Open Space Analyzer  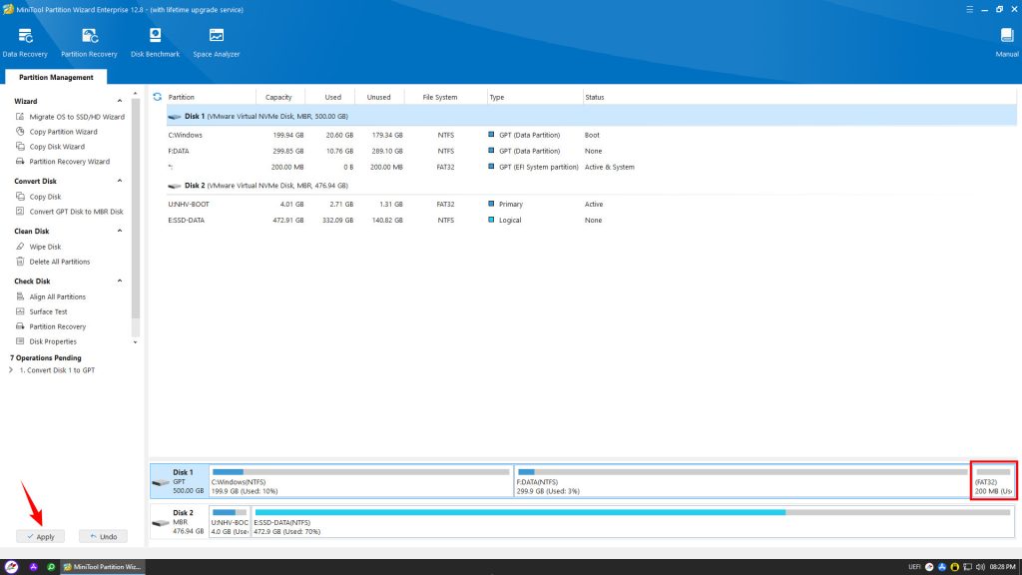tap(217, 43)
